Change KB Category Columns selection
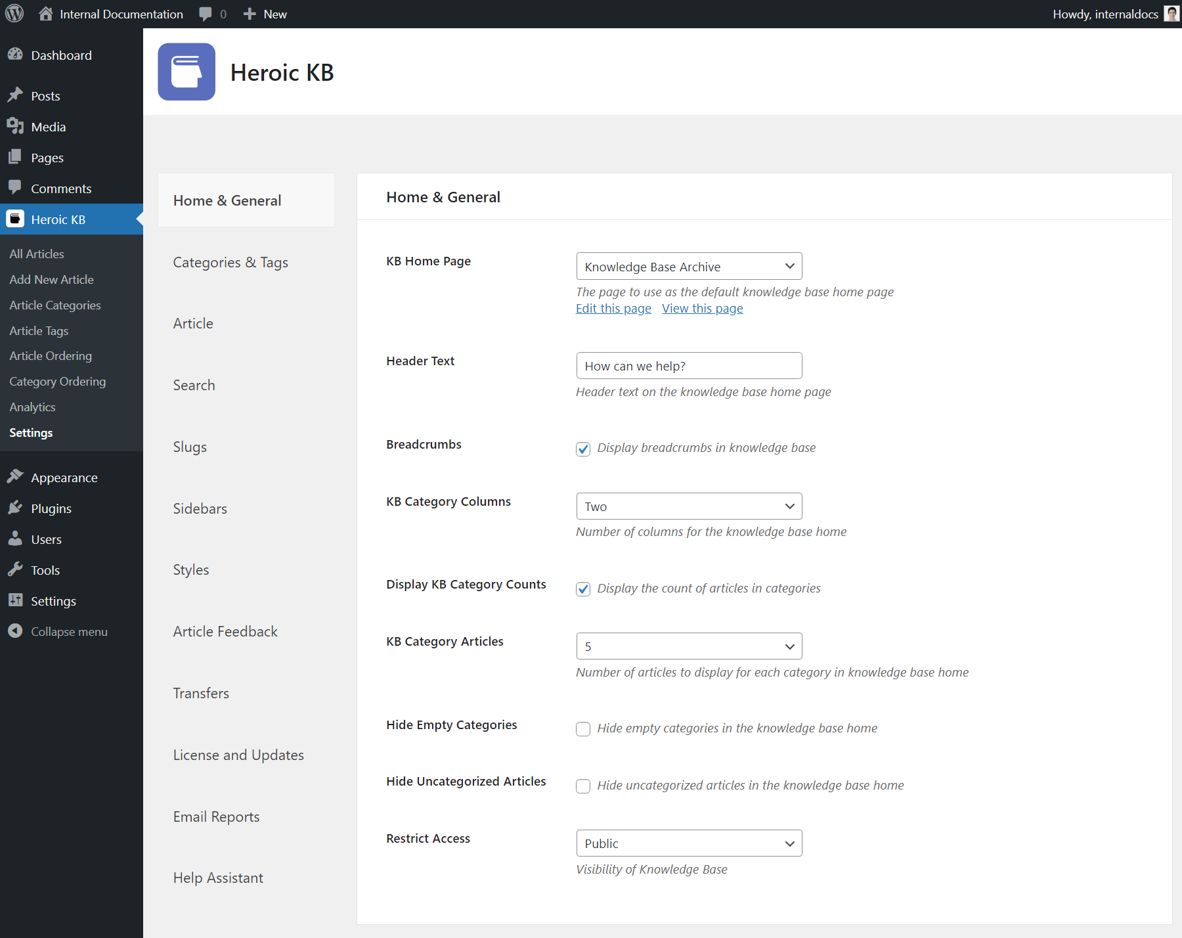Viewport: 1182px width, 938px height. click(688, 506)
